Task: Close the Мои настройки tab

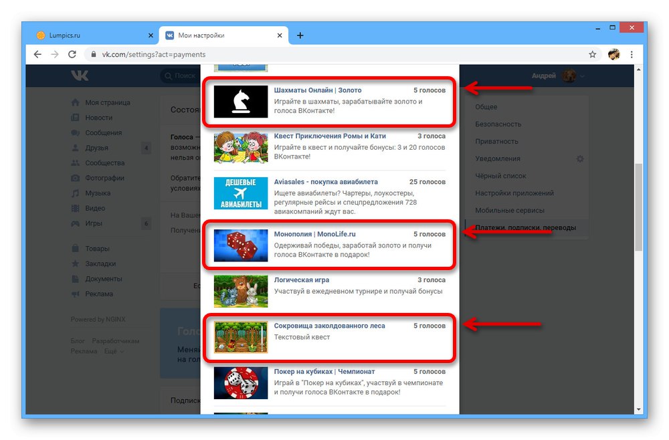Action: pos(280,35)
